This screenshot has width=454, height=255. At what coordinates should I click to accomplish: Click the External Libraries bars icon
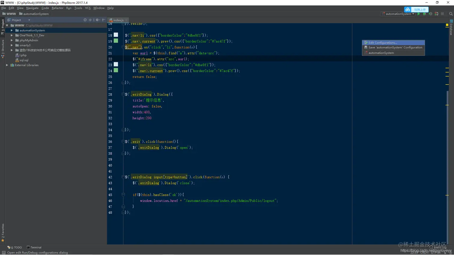[x=12, y=65]
